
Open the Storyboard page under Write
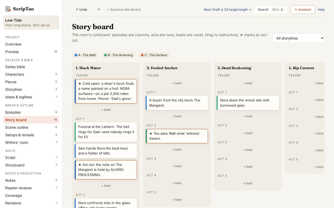tap(31, 165)
